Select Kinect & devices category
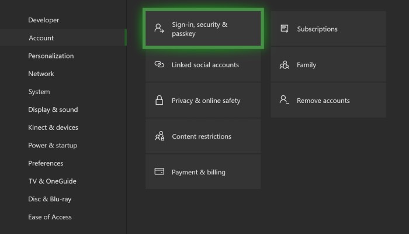 (53, 128)
